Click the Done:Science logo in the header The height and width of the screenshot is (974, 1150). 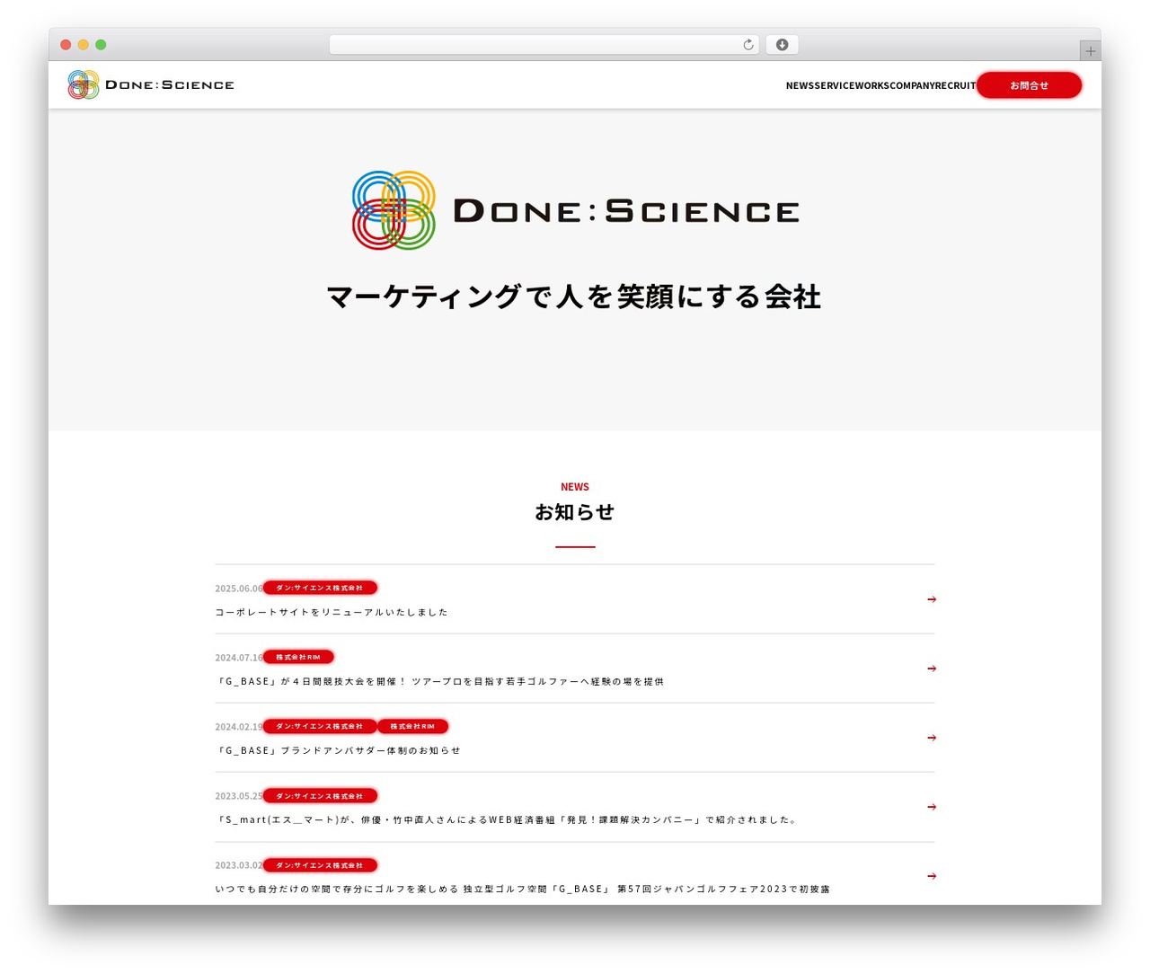pyautogui.click(x=151, y=84)
